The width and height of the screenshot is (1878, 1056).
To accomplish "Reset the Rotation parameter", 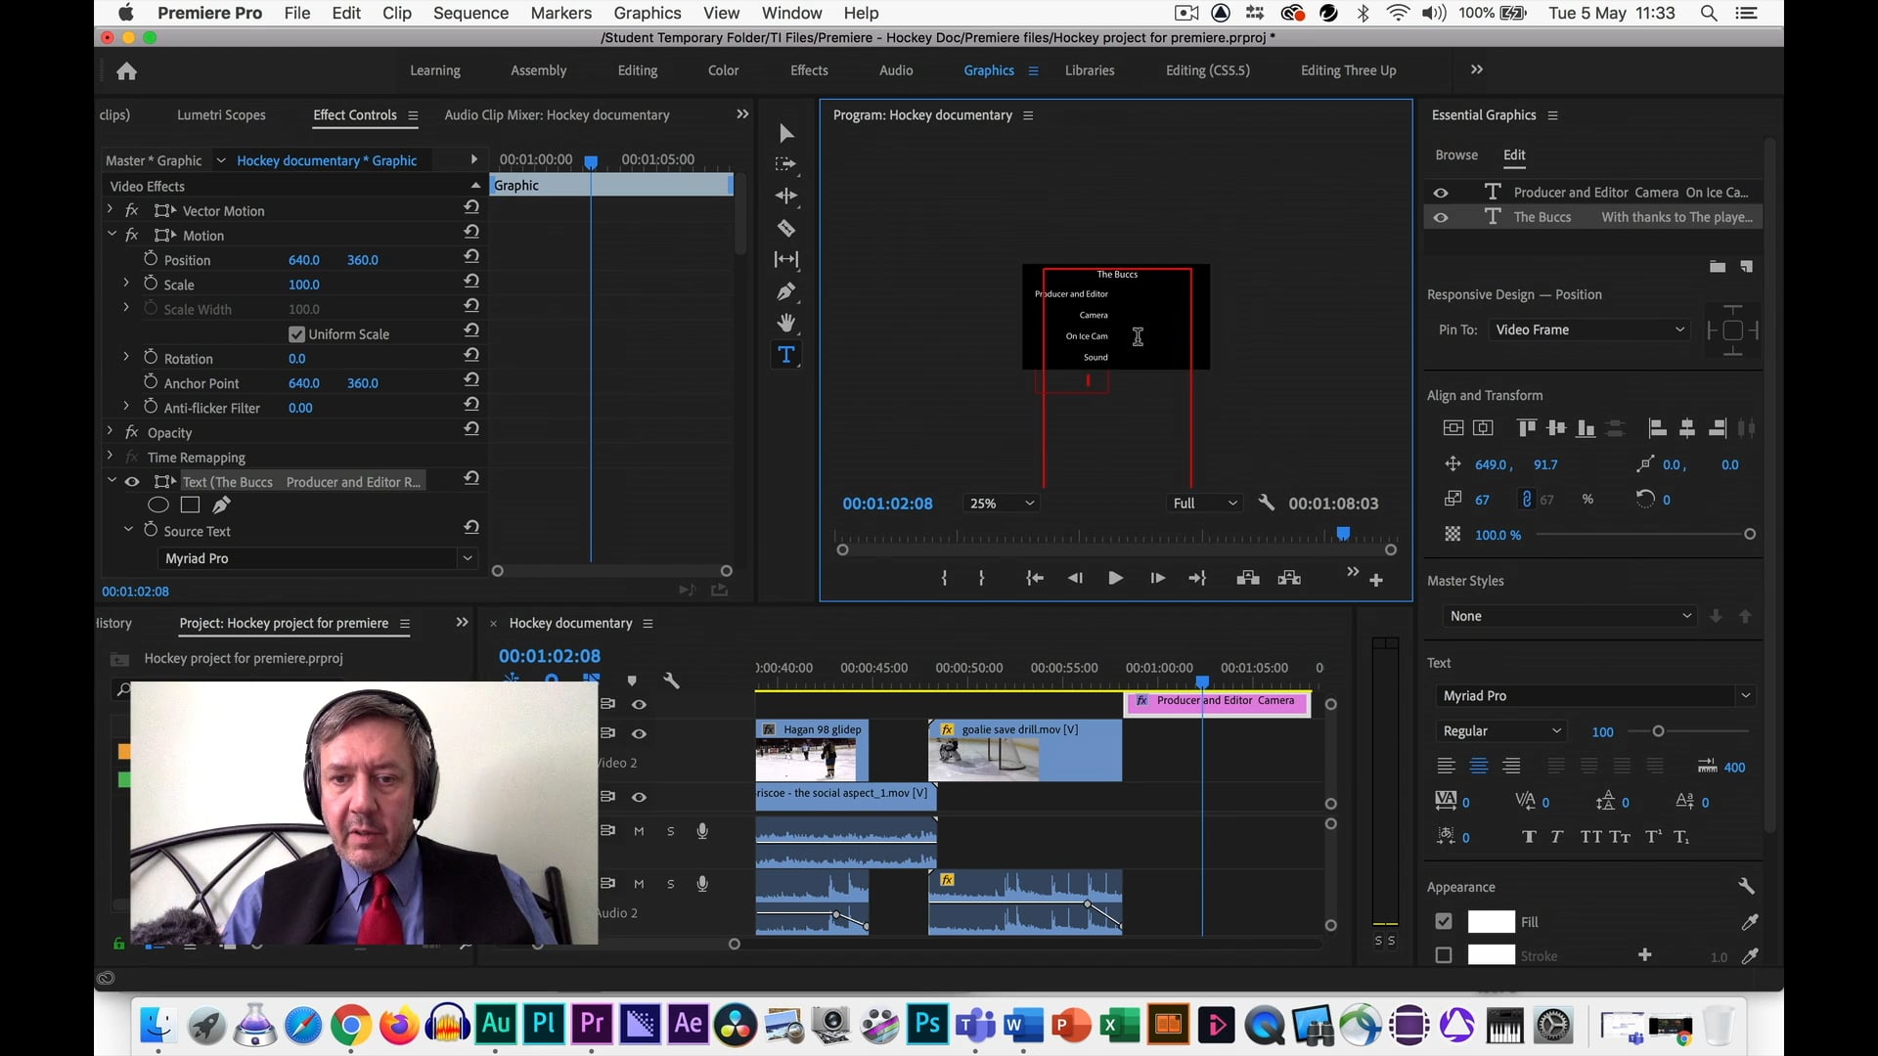I will (471, 355).
